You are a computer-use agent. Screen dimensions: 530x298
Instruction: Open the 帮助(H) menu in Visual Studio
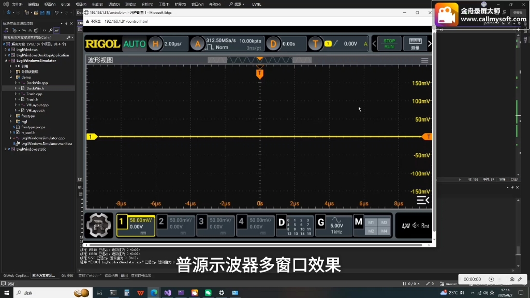pyautogui.click(x=215, y=4)
